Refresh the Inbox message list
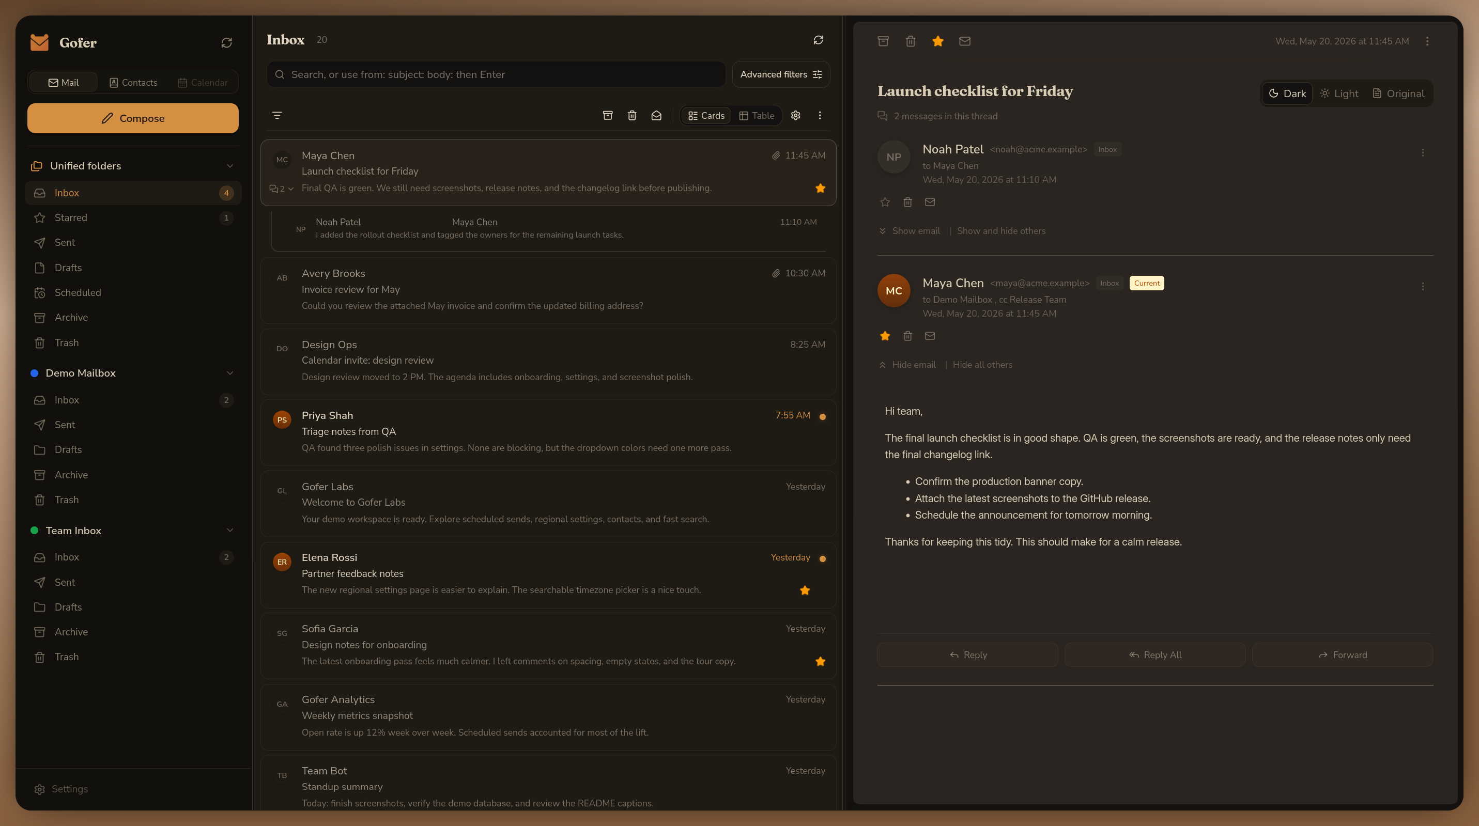Screen dimensions: 1479x826 pyautogui.click(x=818, y=40)
